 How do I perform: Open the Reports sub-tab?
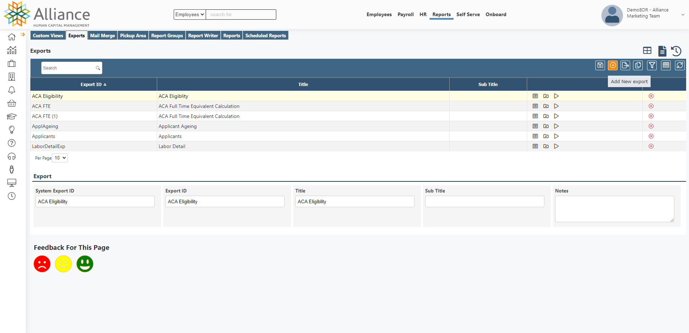232,35
